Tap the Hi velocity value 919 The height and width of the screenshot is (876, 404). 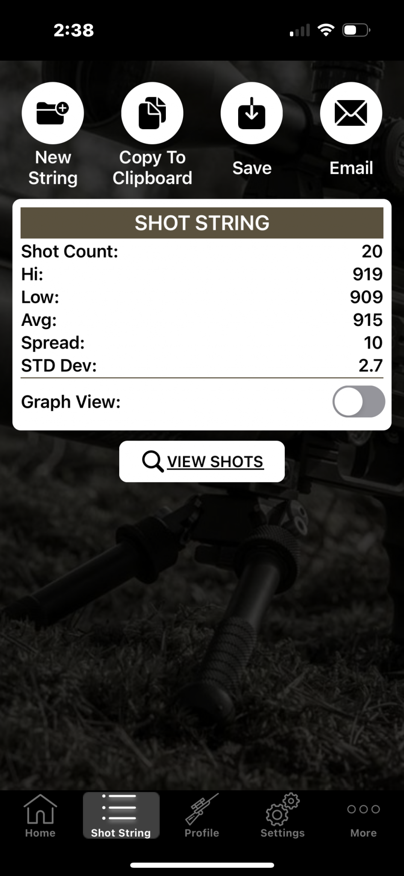pos(368,274)
